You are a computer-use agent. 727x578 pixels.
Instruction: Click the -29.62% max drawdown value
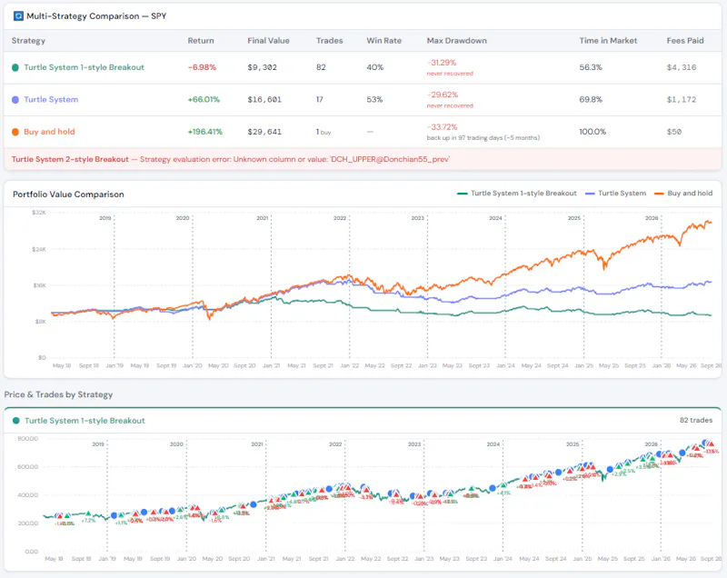tap(443, 95)
